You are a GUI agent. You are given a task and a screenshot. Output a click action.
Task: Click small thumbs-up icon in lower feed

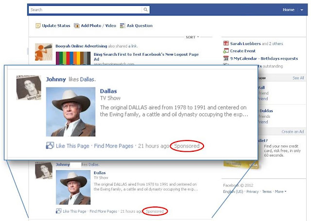point(58,211)
